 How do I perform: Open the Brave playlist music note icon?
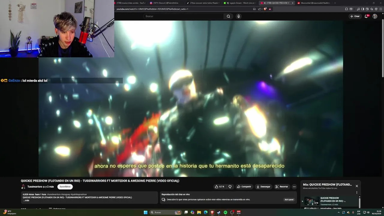[x=358, y=9]
